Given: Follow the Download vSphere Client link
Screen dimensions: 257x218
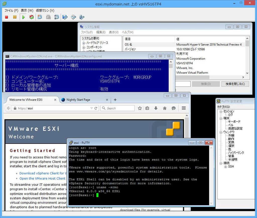Looking at the screenshot, I should [x=43, y=173].
